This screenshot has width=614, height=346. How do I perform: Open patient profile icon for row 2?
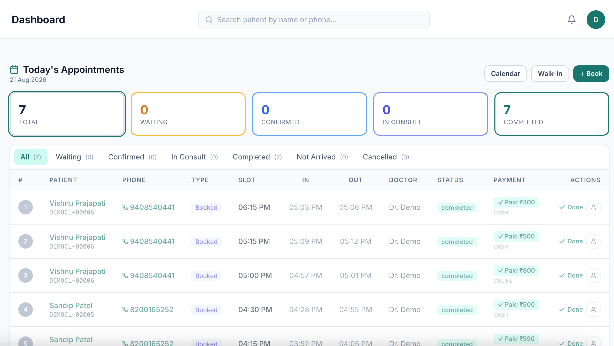pyautogui.click(x=593, y=241)
